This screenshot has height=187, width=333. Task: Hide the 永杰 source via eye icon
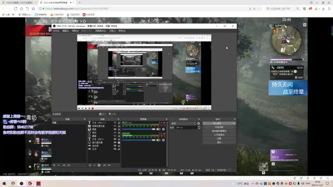(x=115, y=149)
